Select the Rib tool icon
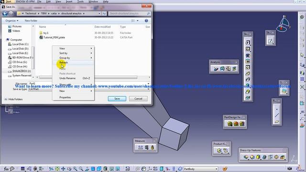306x172 pixels. [248, 74]
